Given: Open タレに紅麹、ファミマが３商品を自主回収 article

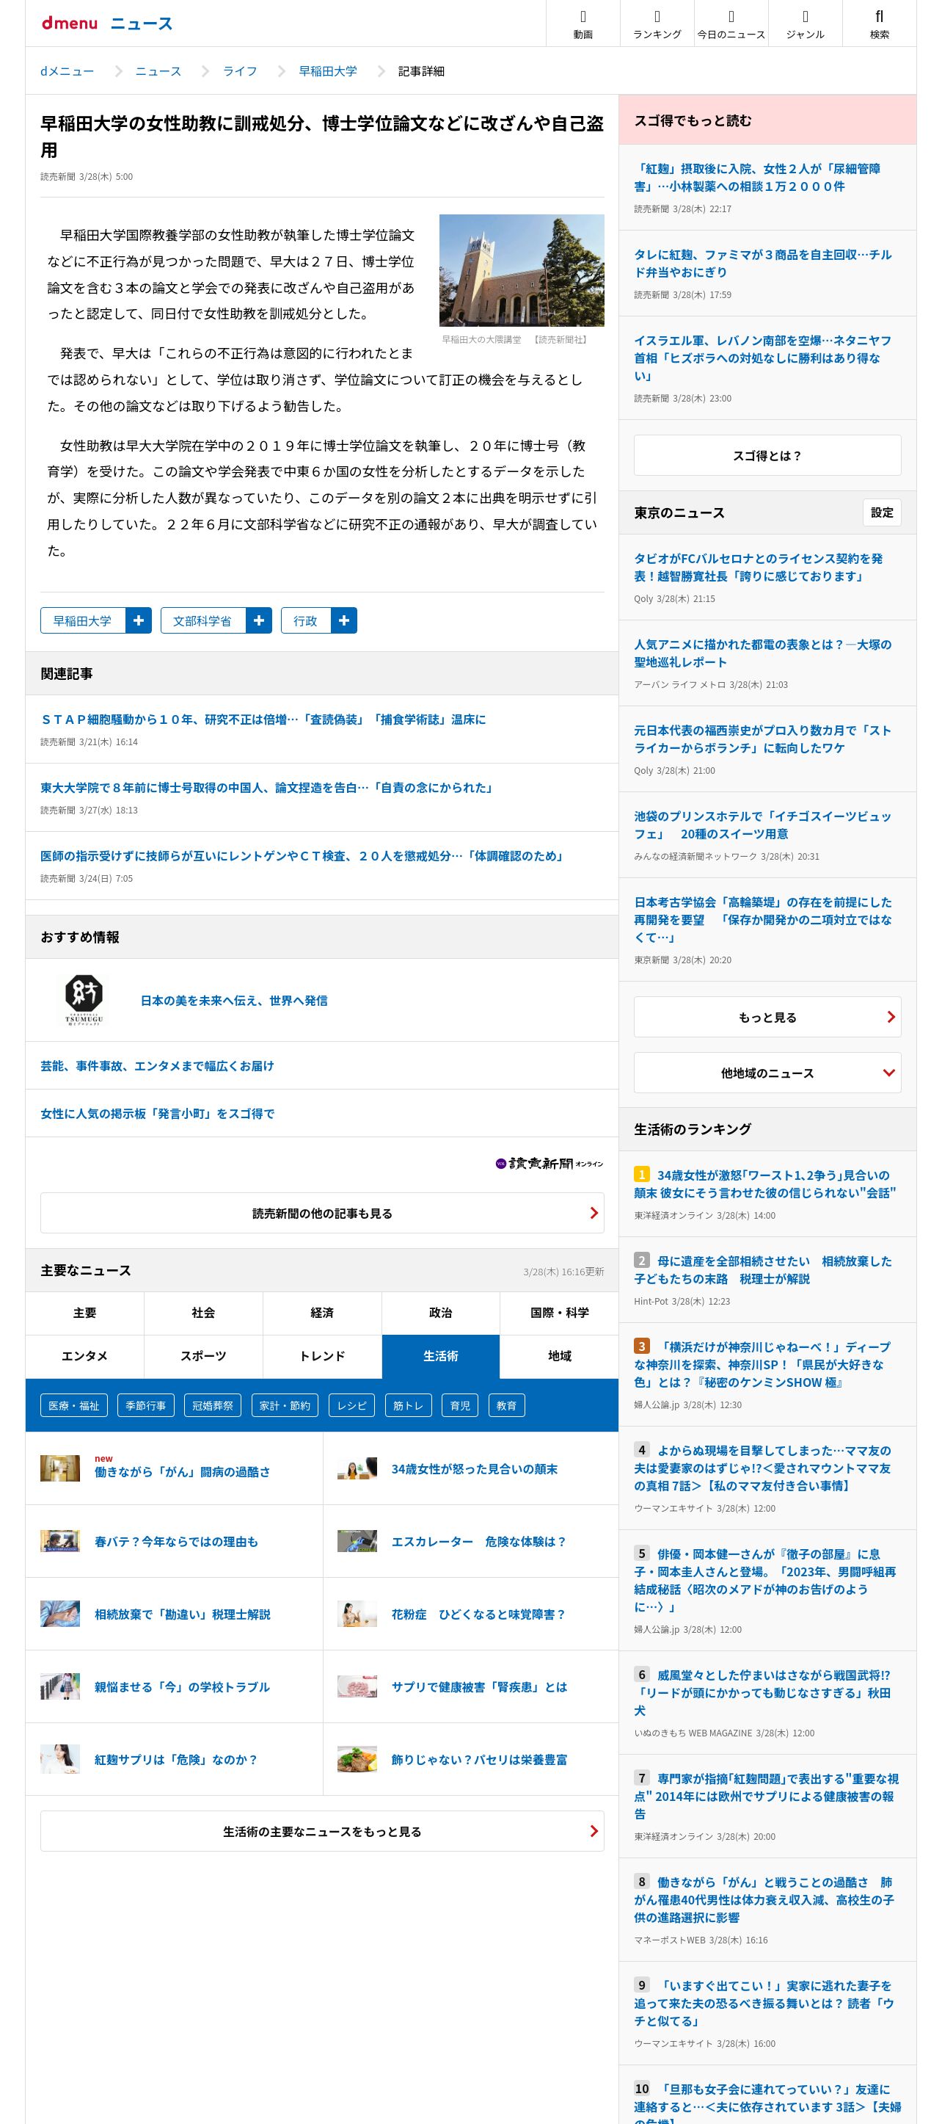Looking at the screenshot, I should [762, 263].
